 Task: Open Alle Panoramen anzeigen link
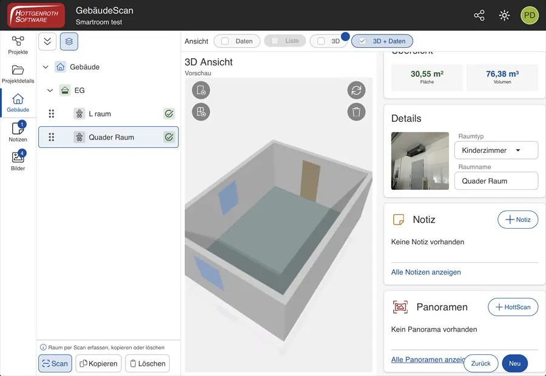428,360
